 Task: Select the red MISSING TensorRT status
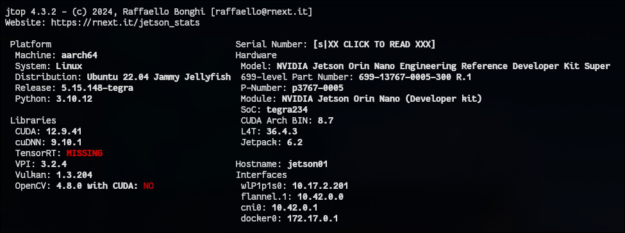pyautogui.click(x=85, y=153)
